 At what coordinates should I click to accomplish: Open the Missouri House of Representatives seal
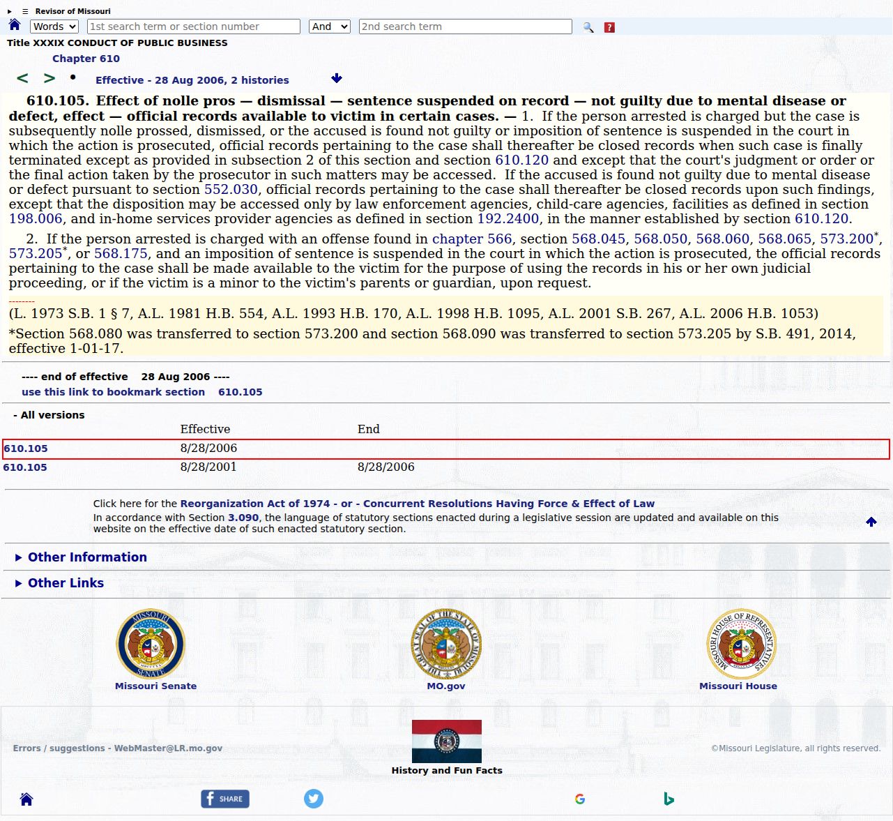click(x=742, y=643)
